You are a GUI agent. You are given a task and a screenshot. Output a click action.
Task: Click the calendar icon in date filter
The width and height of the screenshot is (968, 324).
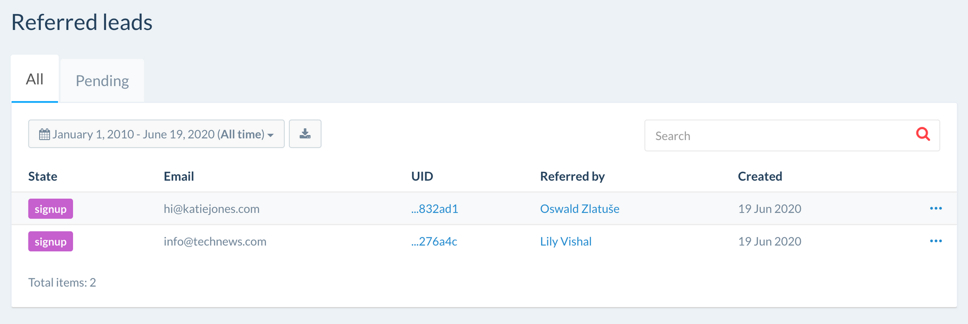click(x=45, y=134)
